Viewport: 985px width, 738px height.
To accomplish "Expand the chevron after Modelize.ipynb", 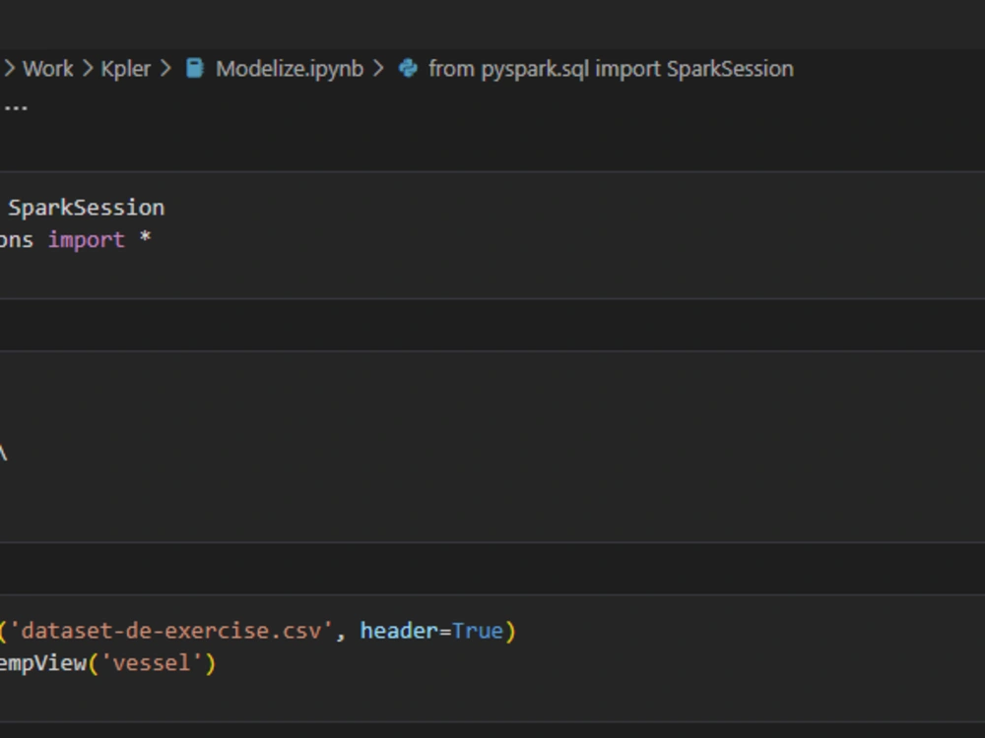I will tap(378, 69).
